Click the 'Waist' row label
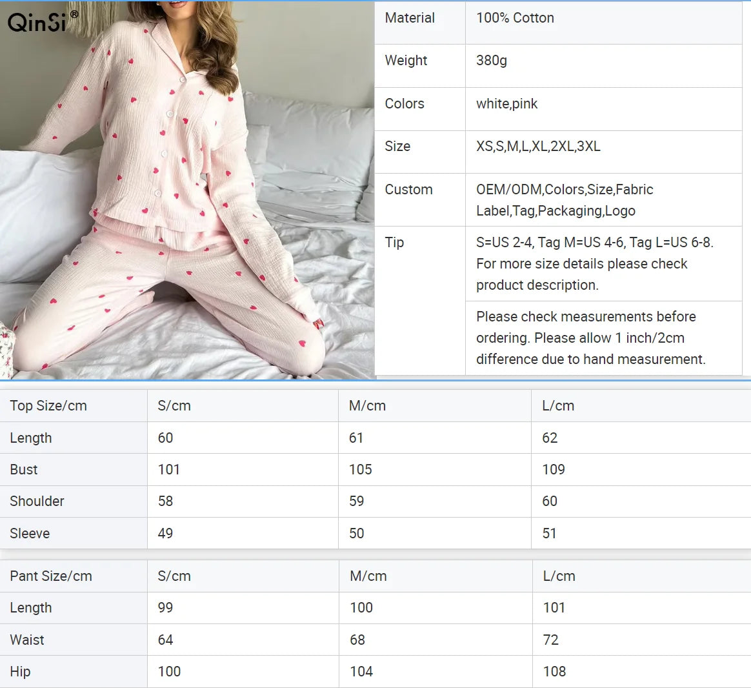 27,640
